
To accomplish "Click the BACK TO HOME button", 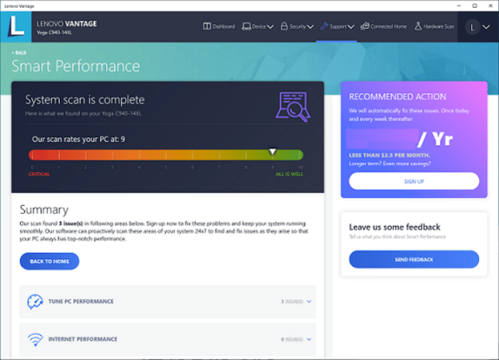I will pos(50,261).
